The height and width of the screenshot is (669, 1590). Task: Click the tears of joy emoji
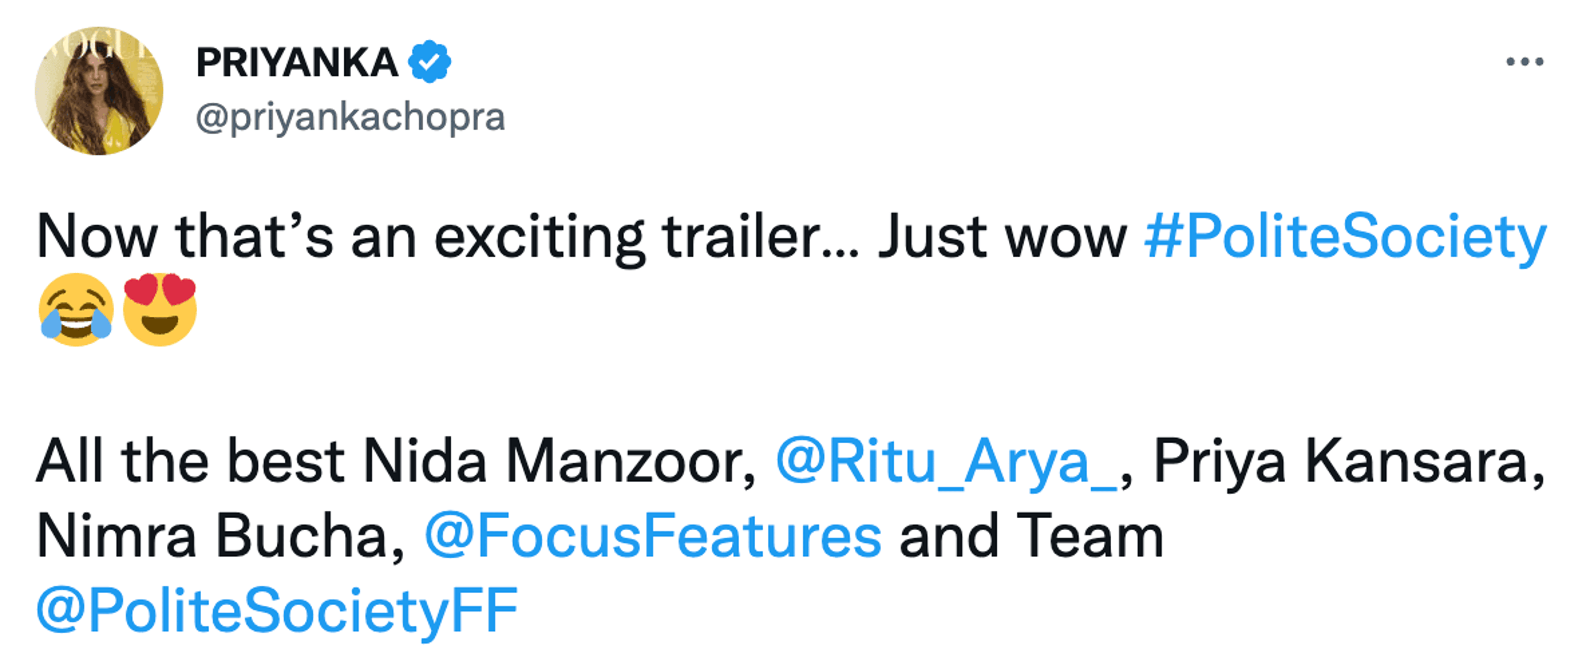coord(76,309)
